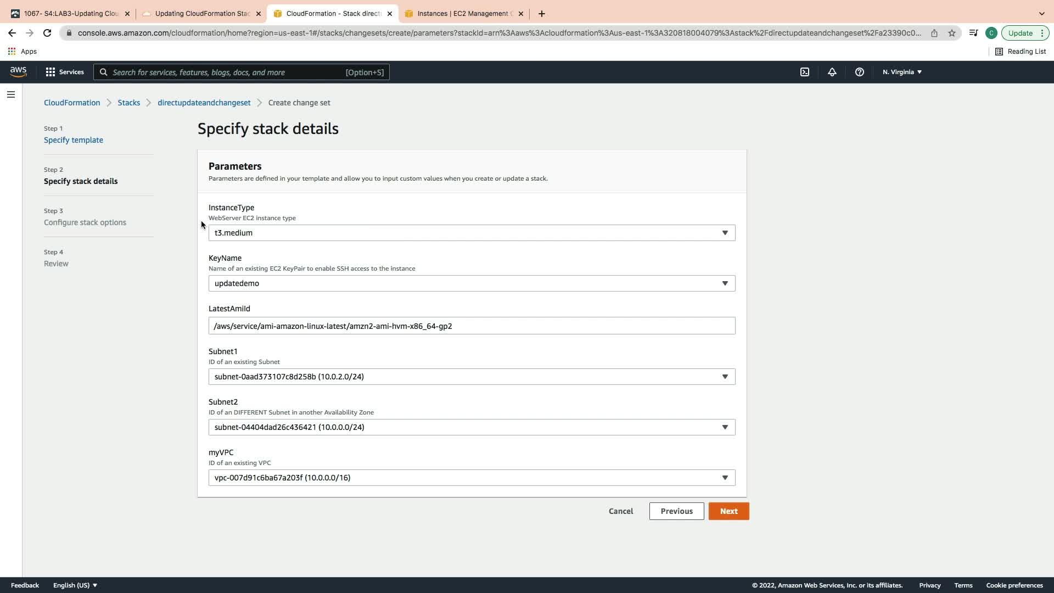The width and height of the screenshot is (1054, 593).
Task: Open the Reading List icon
Action: 1021,51
